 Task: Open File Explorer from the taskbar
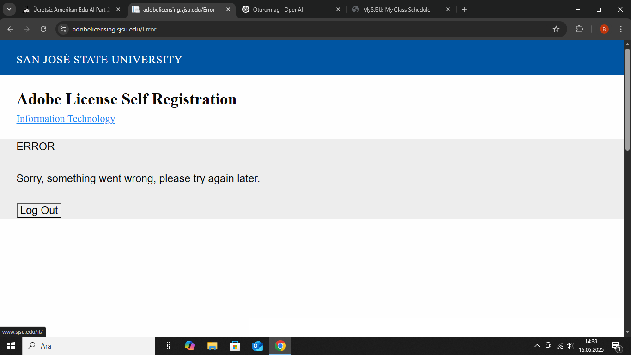pos(212,346)
